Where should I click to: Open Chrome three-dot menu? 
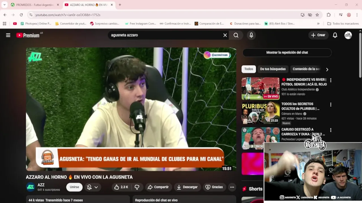tap(357, 15)
